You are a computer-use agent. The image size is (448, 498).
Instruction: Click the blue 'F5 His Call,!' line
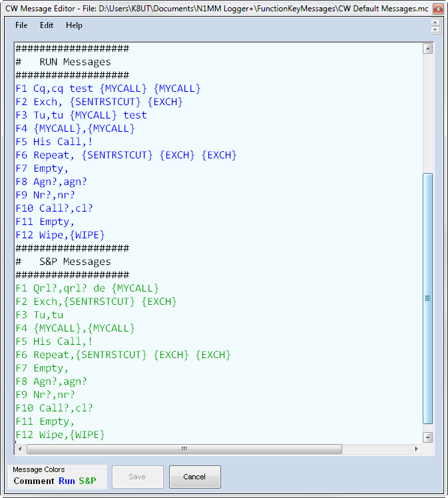tap(55, 142)
